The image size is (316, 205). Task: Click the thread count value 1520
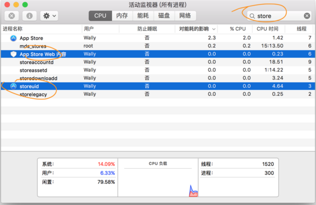click(268, 164)
